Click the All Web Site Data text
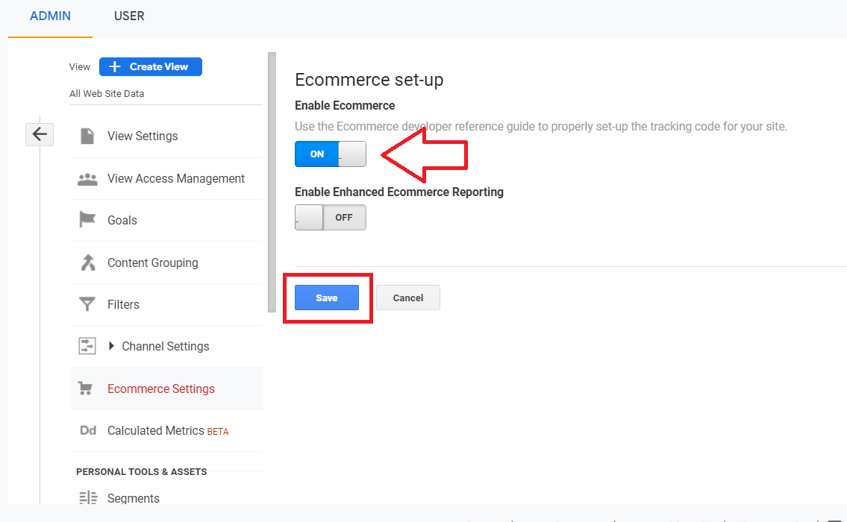Image resolution: width=847 pixels, height=522 pixels. [x=107, y=93]
